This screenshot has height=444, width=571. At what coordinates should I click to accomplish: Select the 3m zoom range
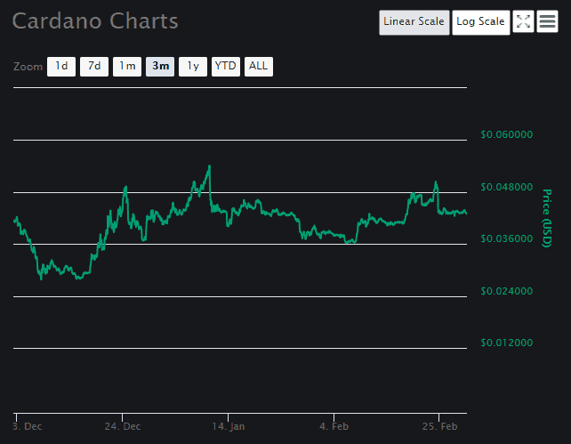click(x=160, y=67)
